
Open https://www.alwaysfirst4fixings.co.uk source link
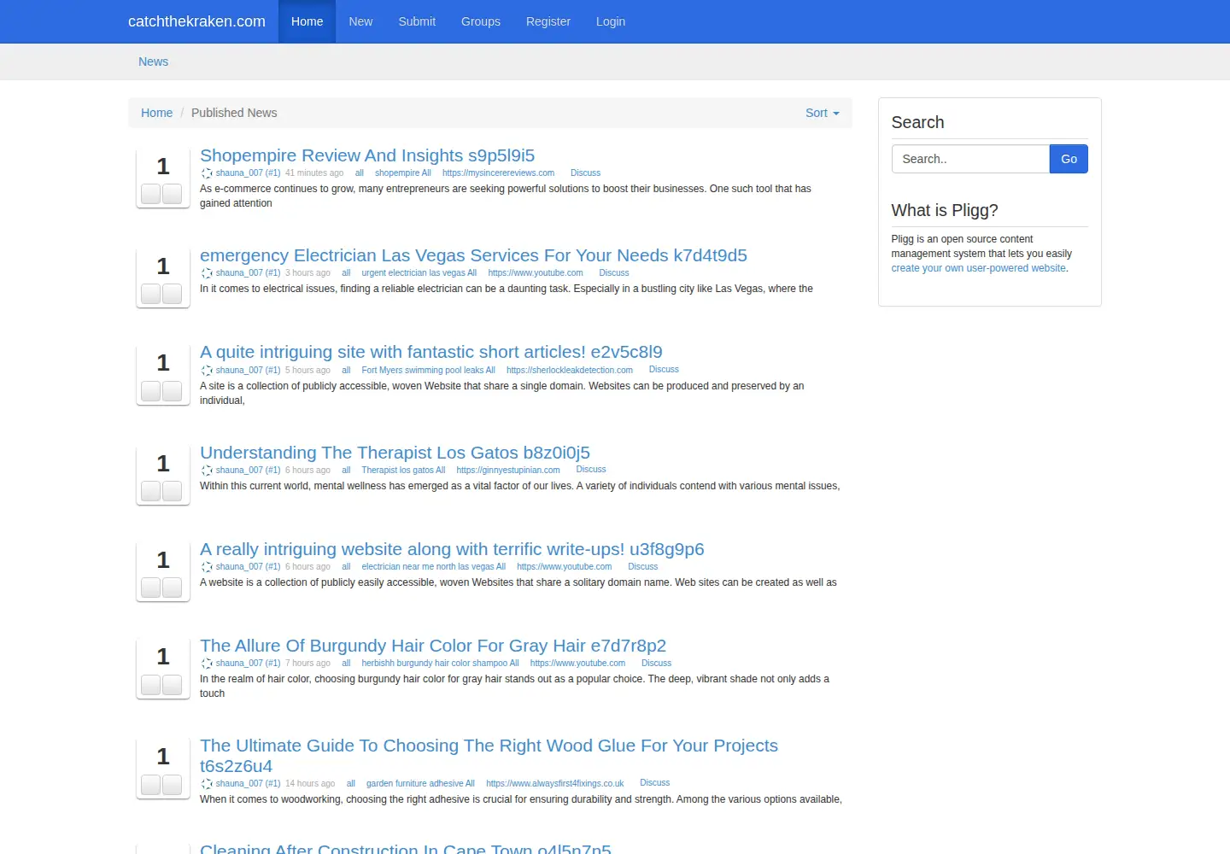click(555, 784)
